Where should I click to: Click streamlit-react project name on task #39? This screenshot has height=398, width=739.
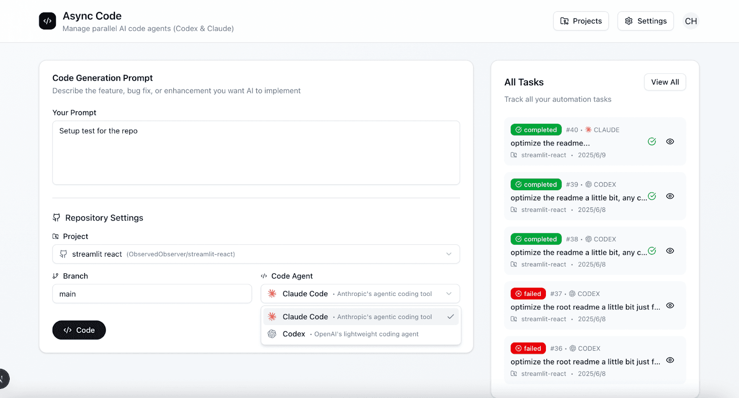[x=544, y=210]
